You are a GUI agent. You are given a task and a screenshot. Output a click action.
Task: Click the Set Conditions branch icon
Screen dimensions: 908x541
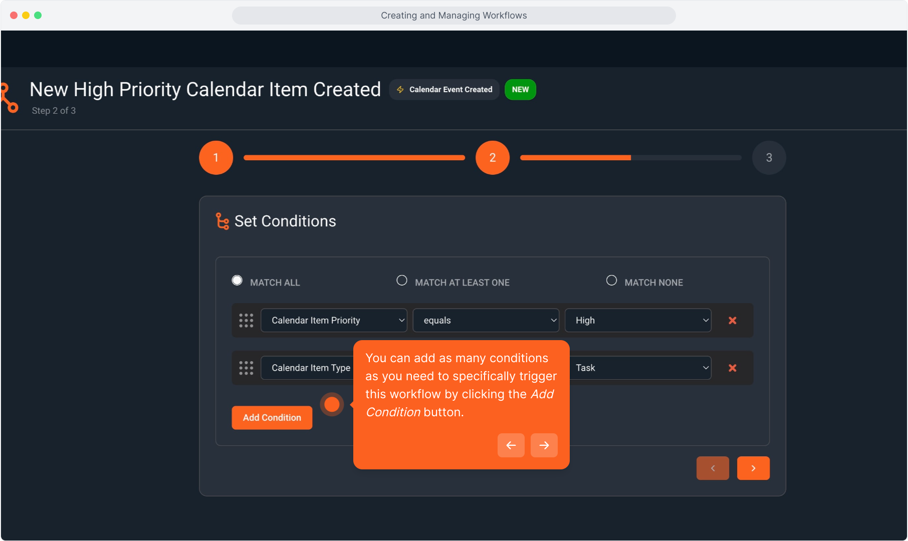coord(222,221)
